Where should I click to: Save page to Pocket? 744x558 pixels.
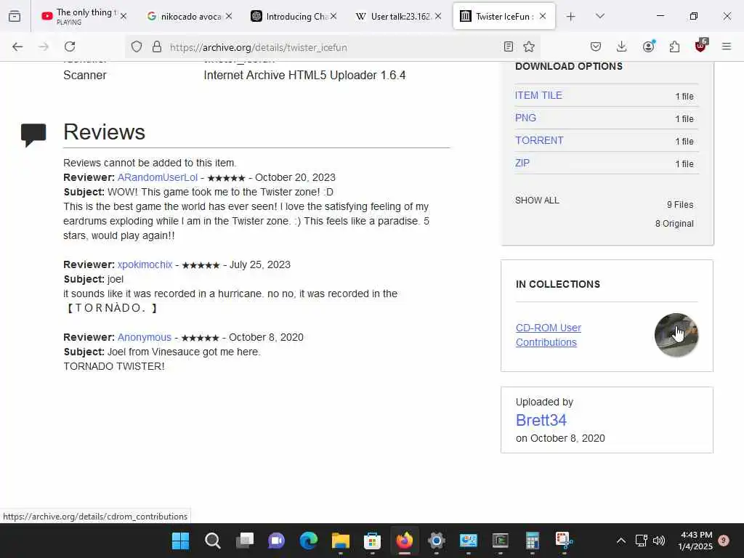(596, 46)
